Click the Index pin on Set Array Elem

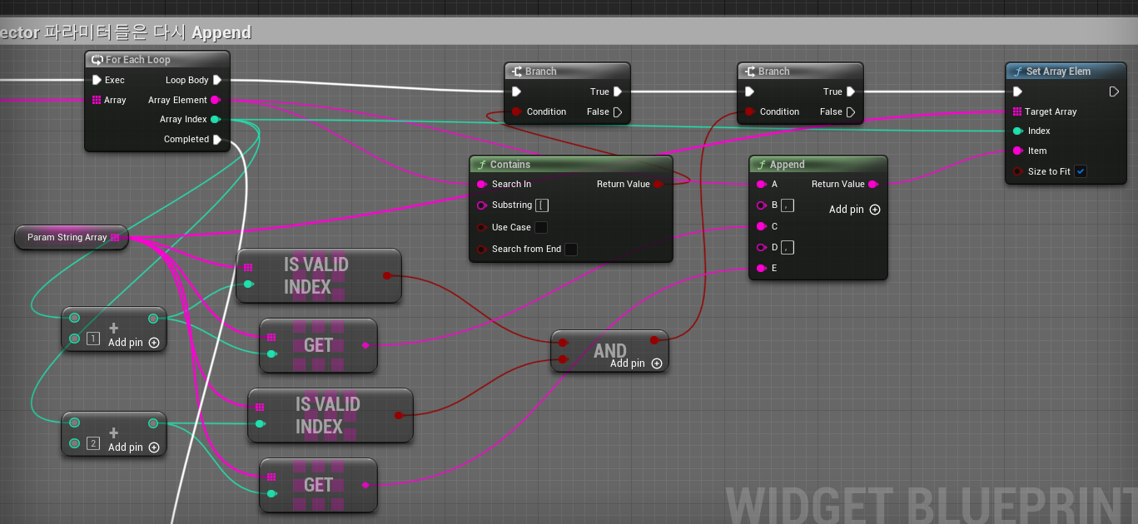pos(1017,131)
